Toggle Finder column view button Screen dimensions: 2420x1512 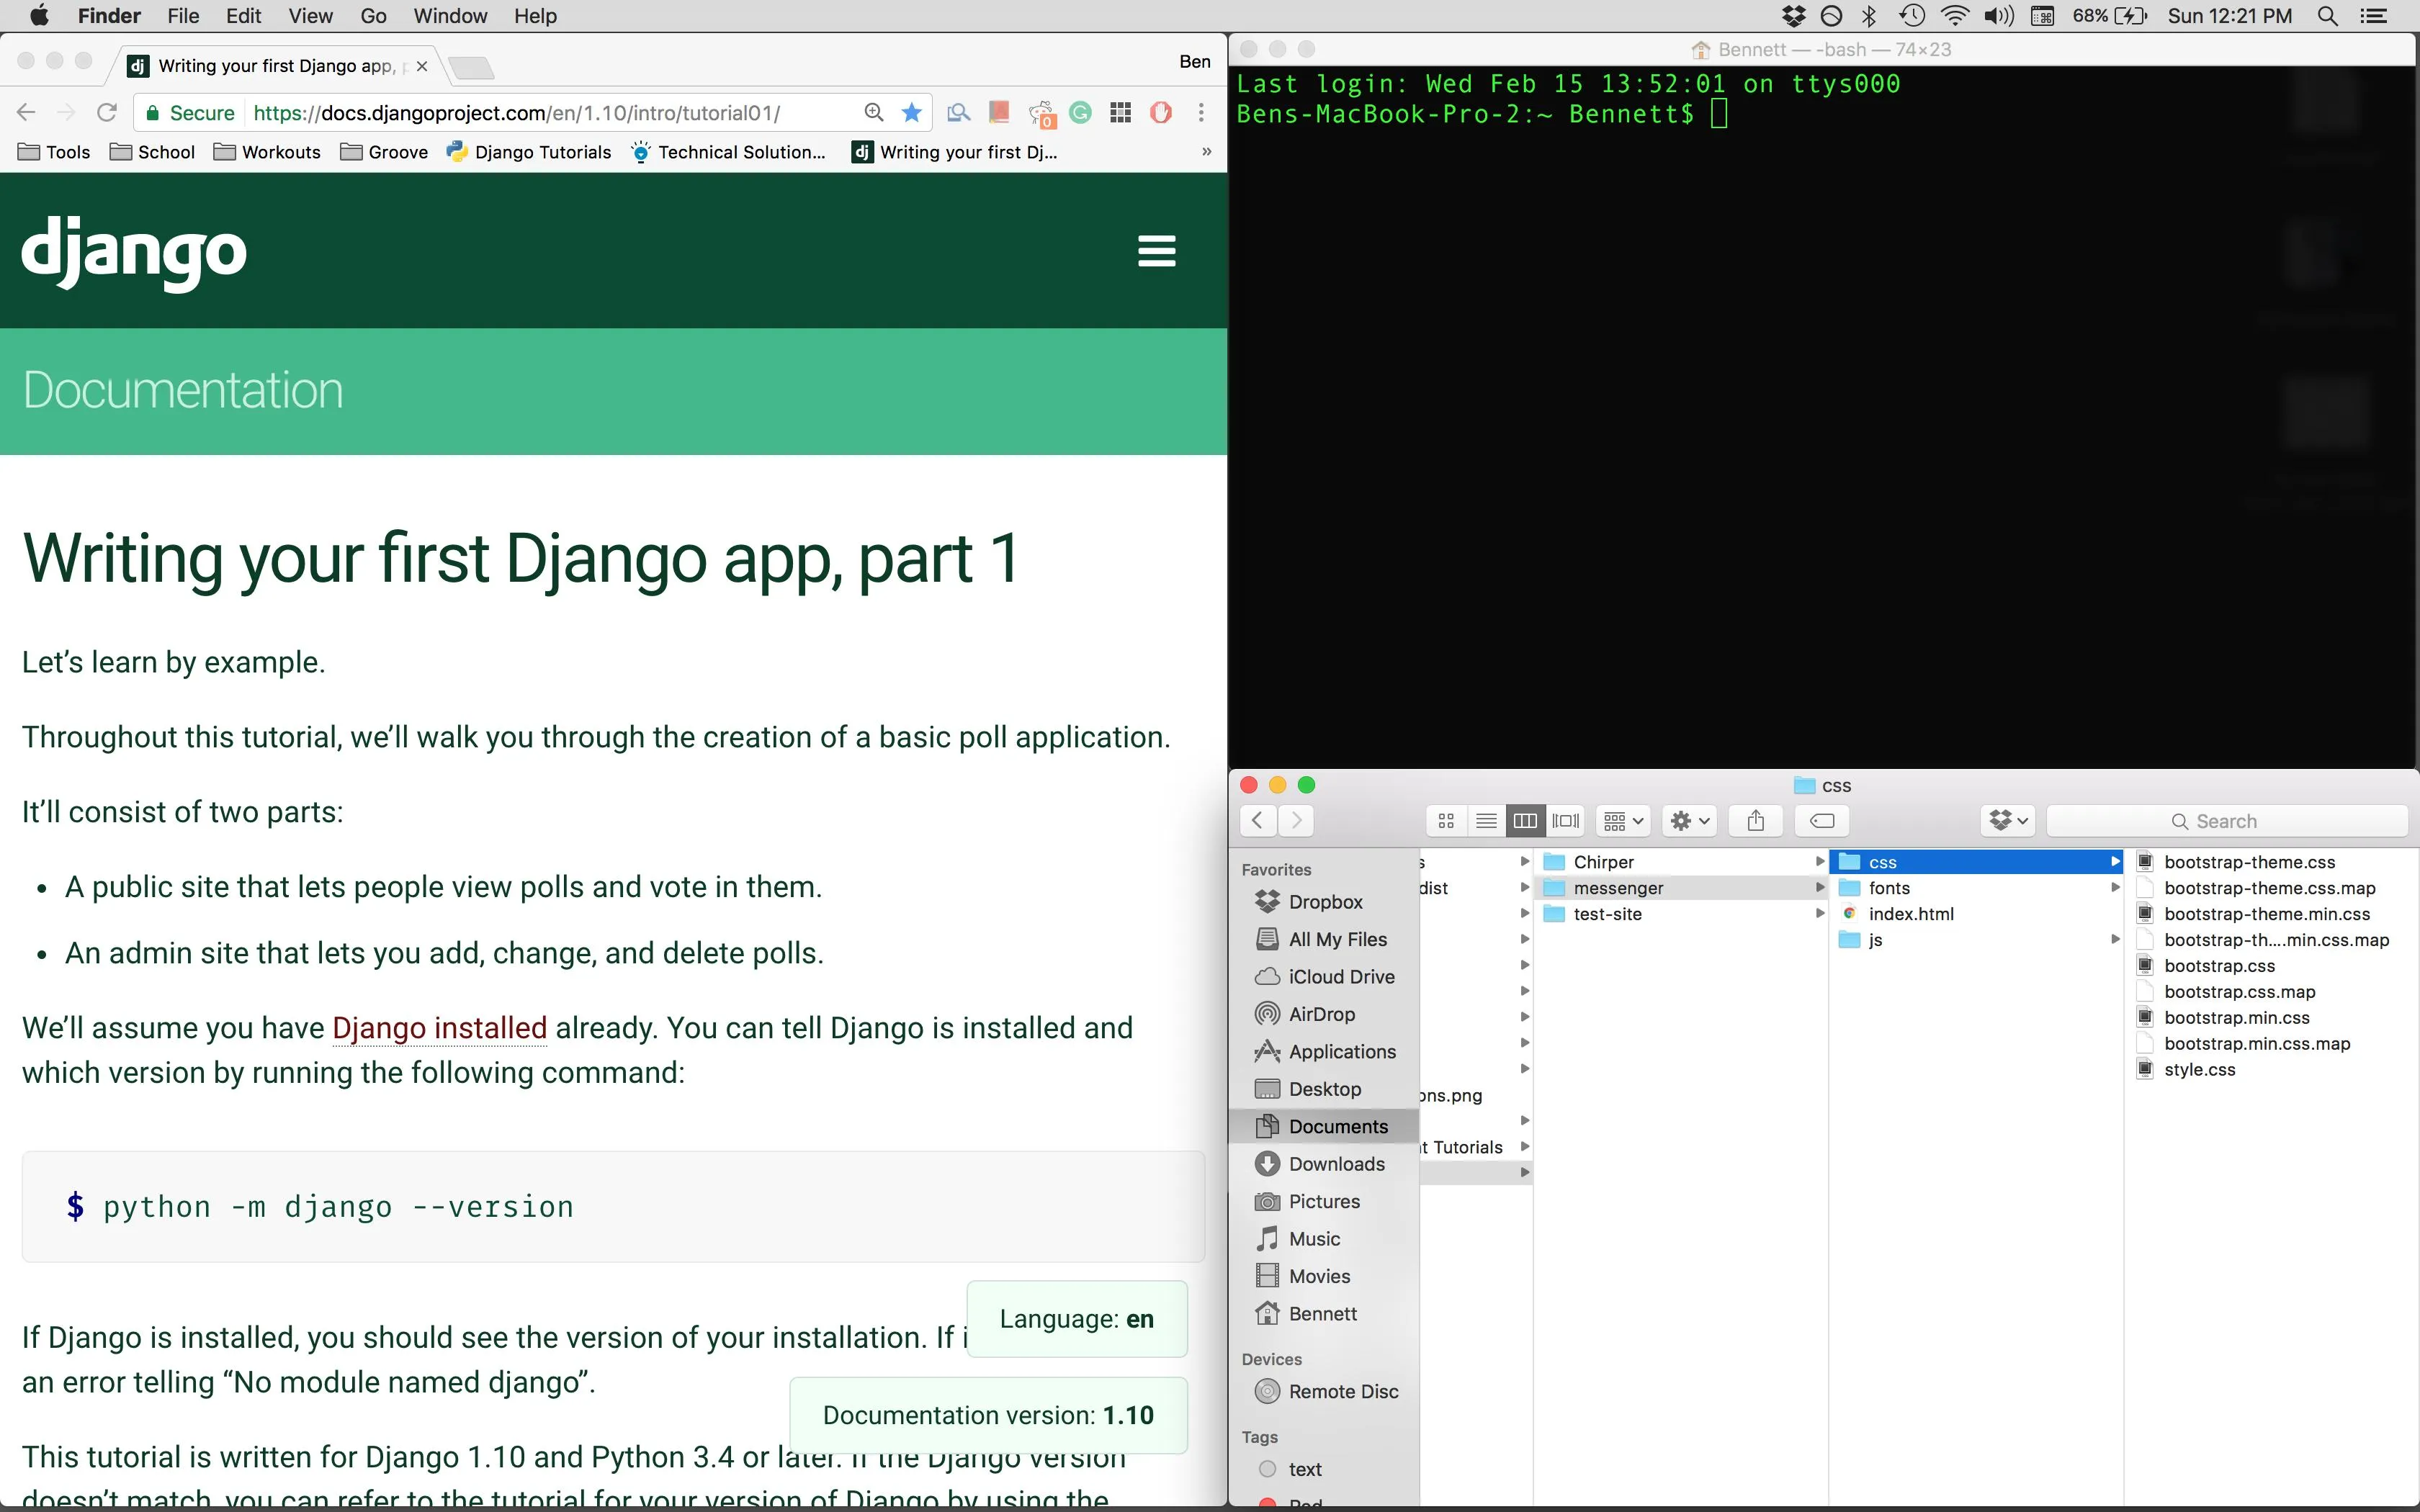(x=1525, y=821)
